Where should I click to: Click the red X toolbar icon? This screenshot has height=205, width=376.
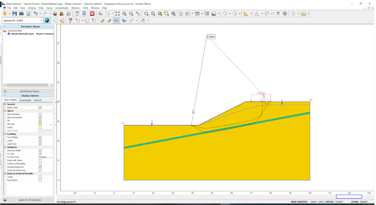click(92, 14)
